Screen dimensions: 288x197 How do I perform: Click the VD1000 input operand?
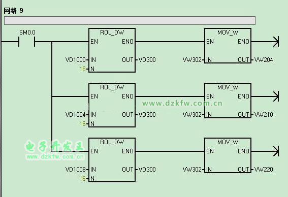pyautogui.click(x=75, y=60)
